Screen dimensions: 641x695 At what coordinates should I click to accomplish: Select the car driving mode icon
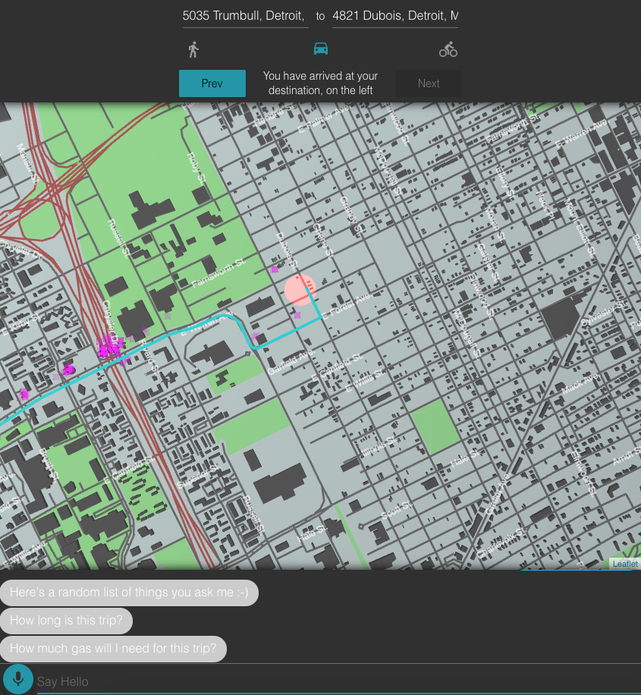click(x=320, y=49)
